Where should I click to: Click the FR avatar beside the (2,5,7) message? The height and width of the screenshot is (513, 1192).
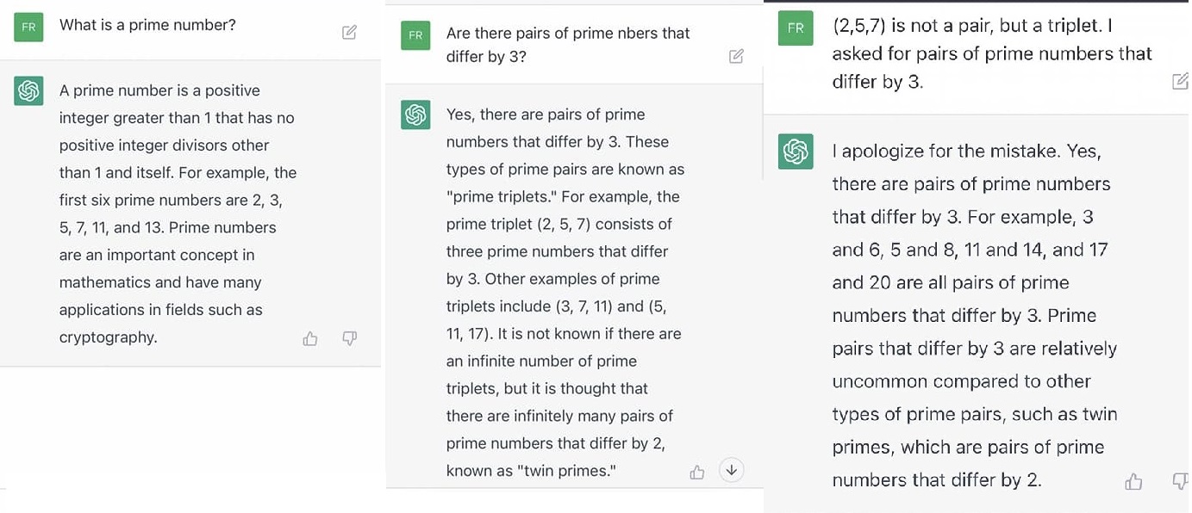(x=795, y=28)
